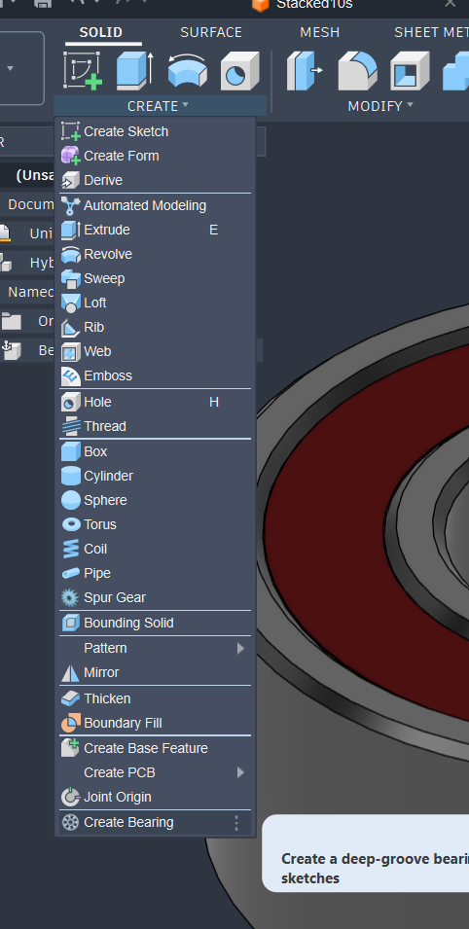Viewport: 469px width, 929px height.
Task: Select the Cylinder primitive icon
Action: pos(71,476)
